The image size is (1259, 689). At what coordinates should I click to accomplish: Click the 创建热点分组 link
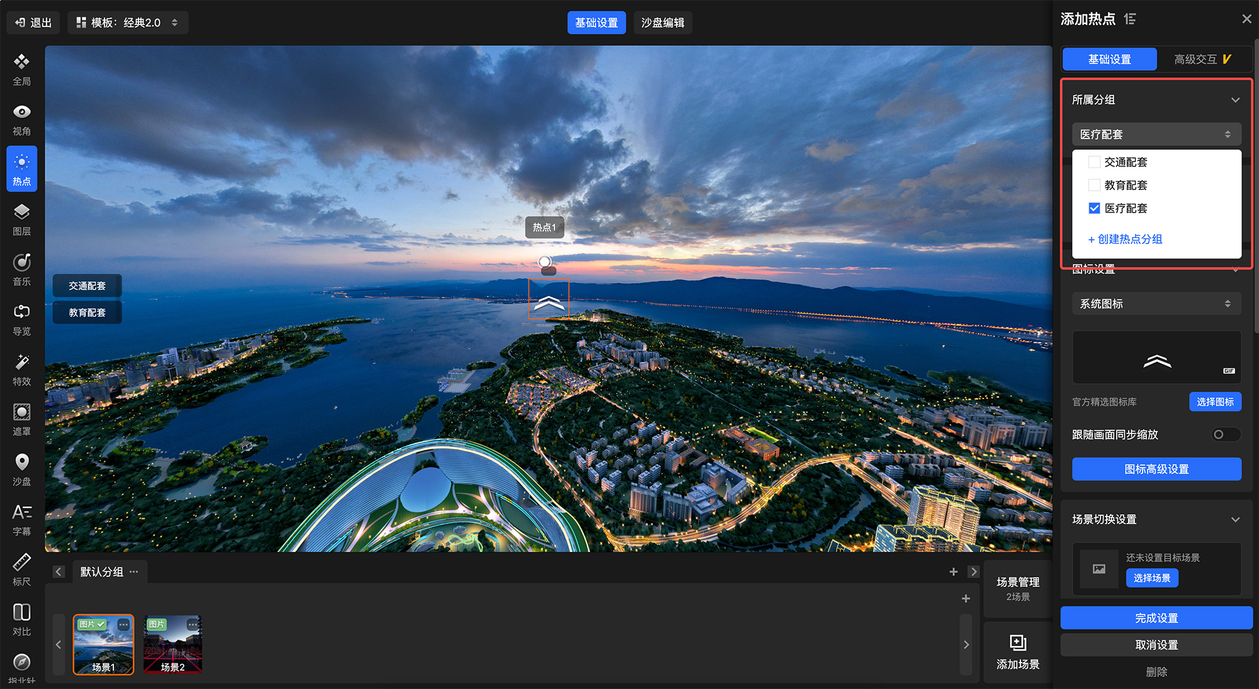pyautogui.click(x=1126, y=239)
